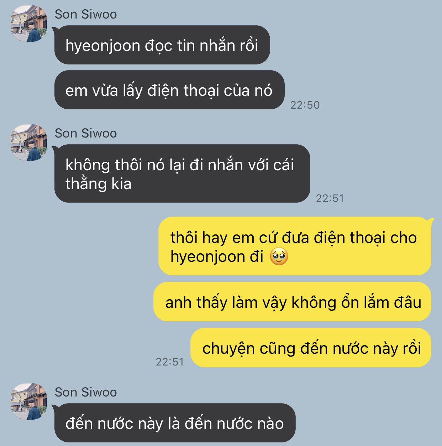Open the Son Siwoo name above 'không thôi' message
This screenshot has width=442, height=446.
pos(86,133)
